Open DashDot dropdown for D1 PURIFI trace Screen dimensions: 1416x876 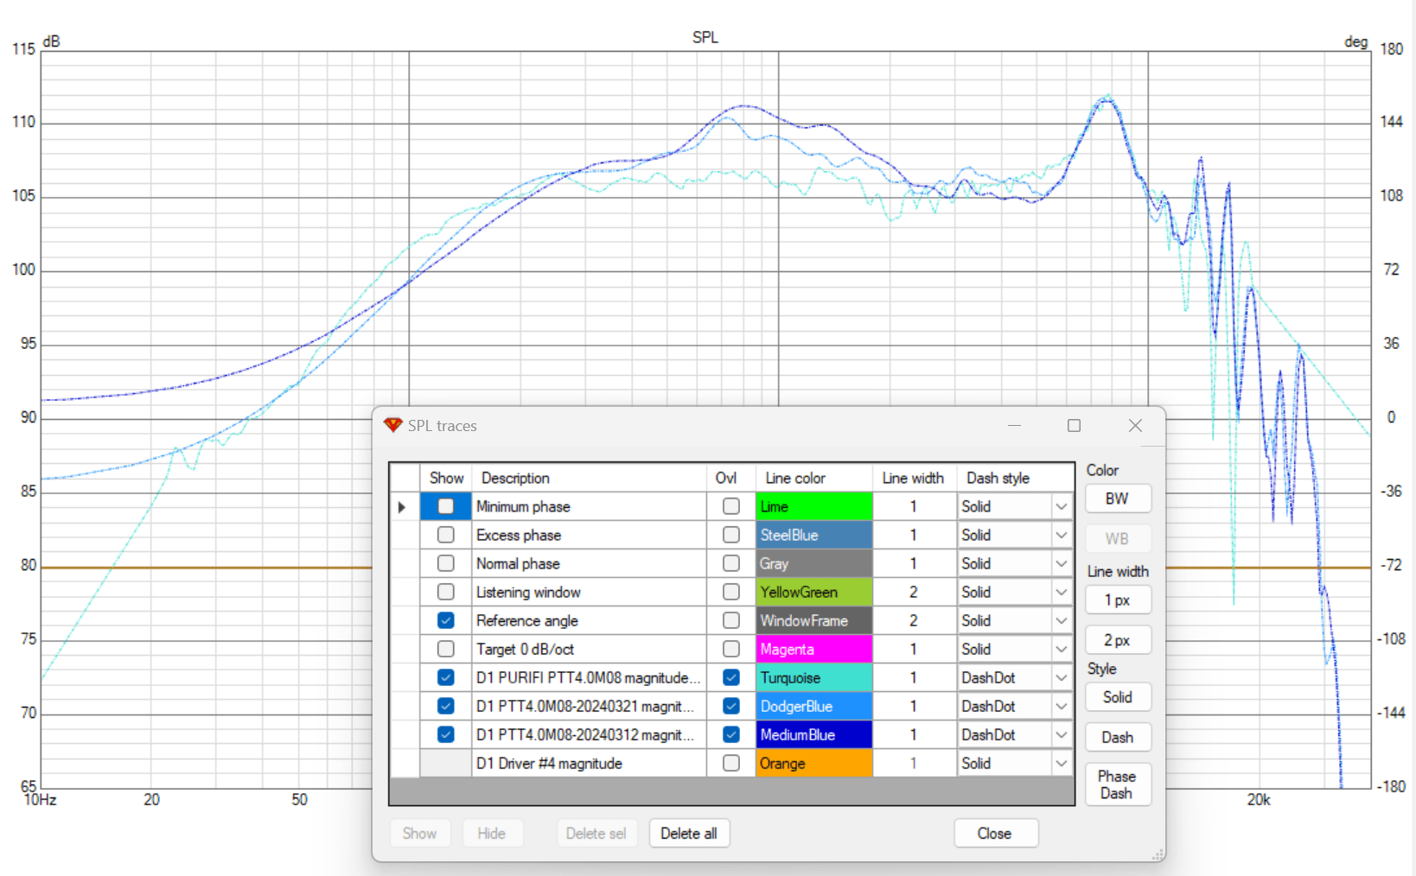[1062, 678]
